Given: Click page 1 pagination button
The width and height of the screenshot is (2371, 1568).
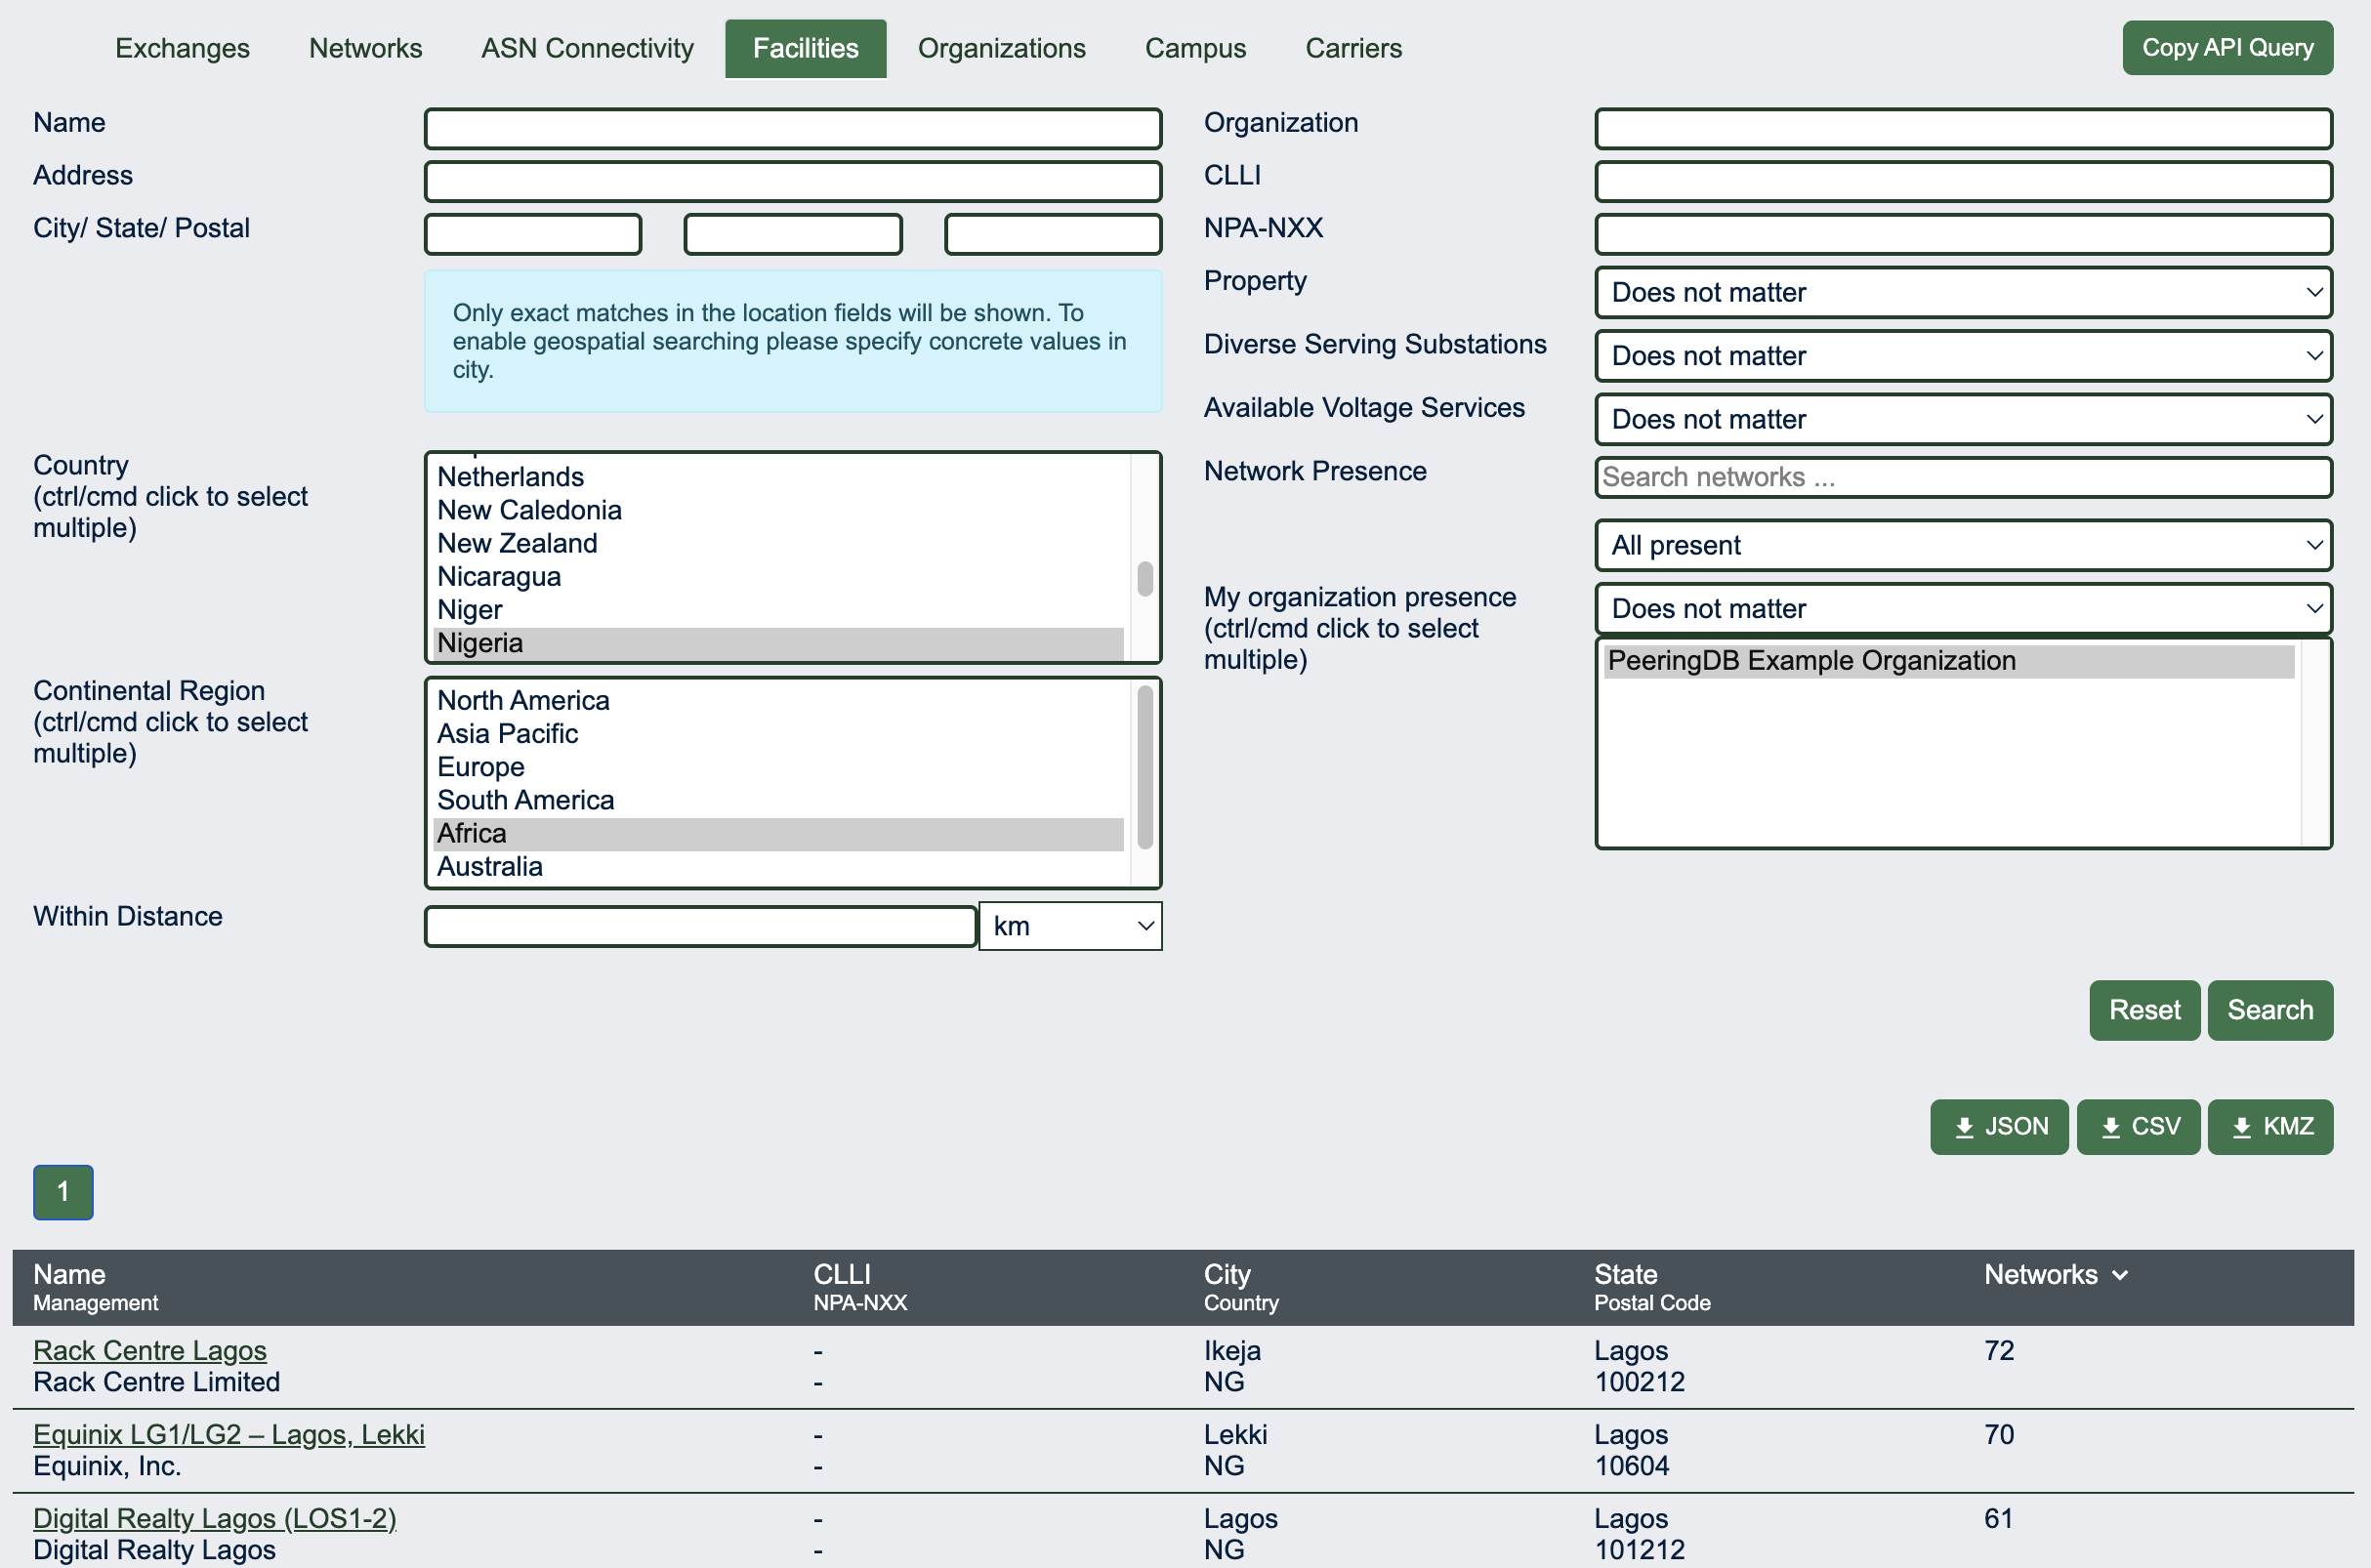Looking at the screenshot, I should click(x=63, y=1192).
